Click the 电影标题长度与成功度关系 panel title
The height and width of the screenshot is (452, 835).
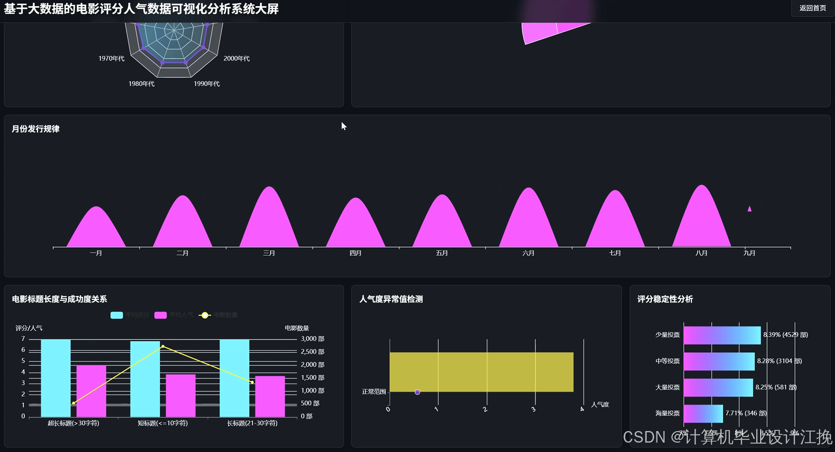point(59,299)
